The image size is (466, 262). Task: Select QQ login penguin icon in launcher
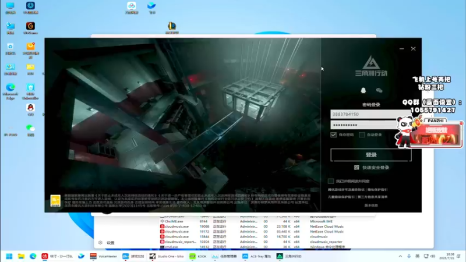363,90
